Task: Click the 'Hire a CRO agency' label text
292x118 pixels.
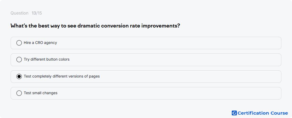Action: click(x=40, y=43)
